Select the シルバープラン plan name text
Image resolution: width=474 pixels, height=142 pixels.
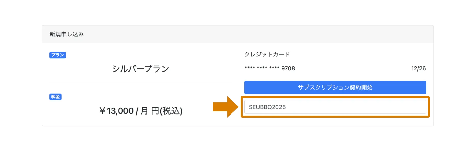pos(140,69)
